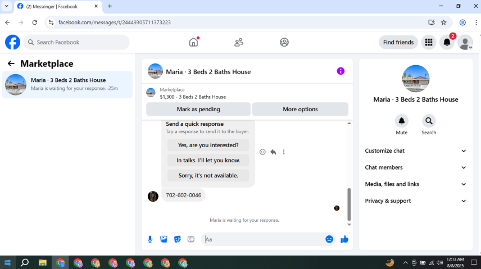Click the purple conversation info icon
This screenshot has width=481, height=269.
341,71
